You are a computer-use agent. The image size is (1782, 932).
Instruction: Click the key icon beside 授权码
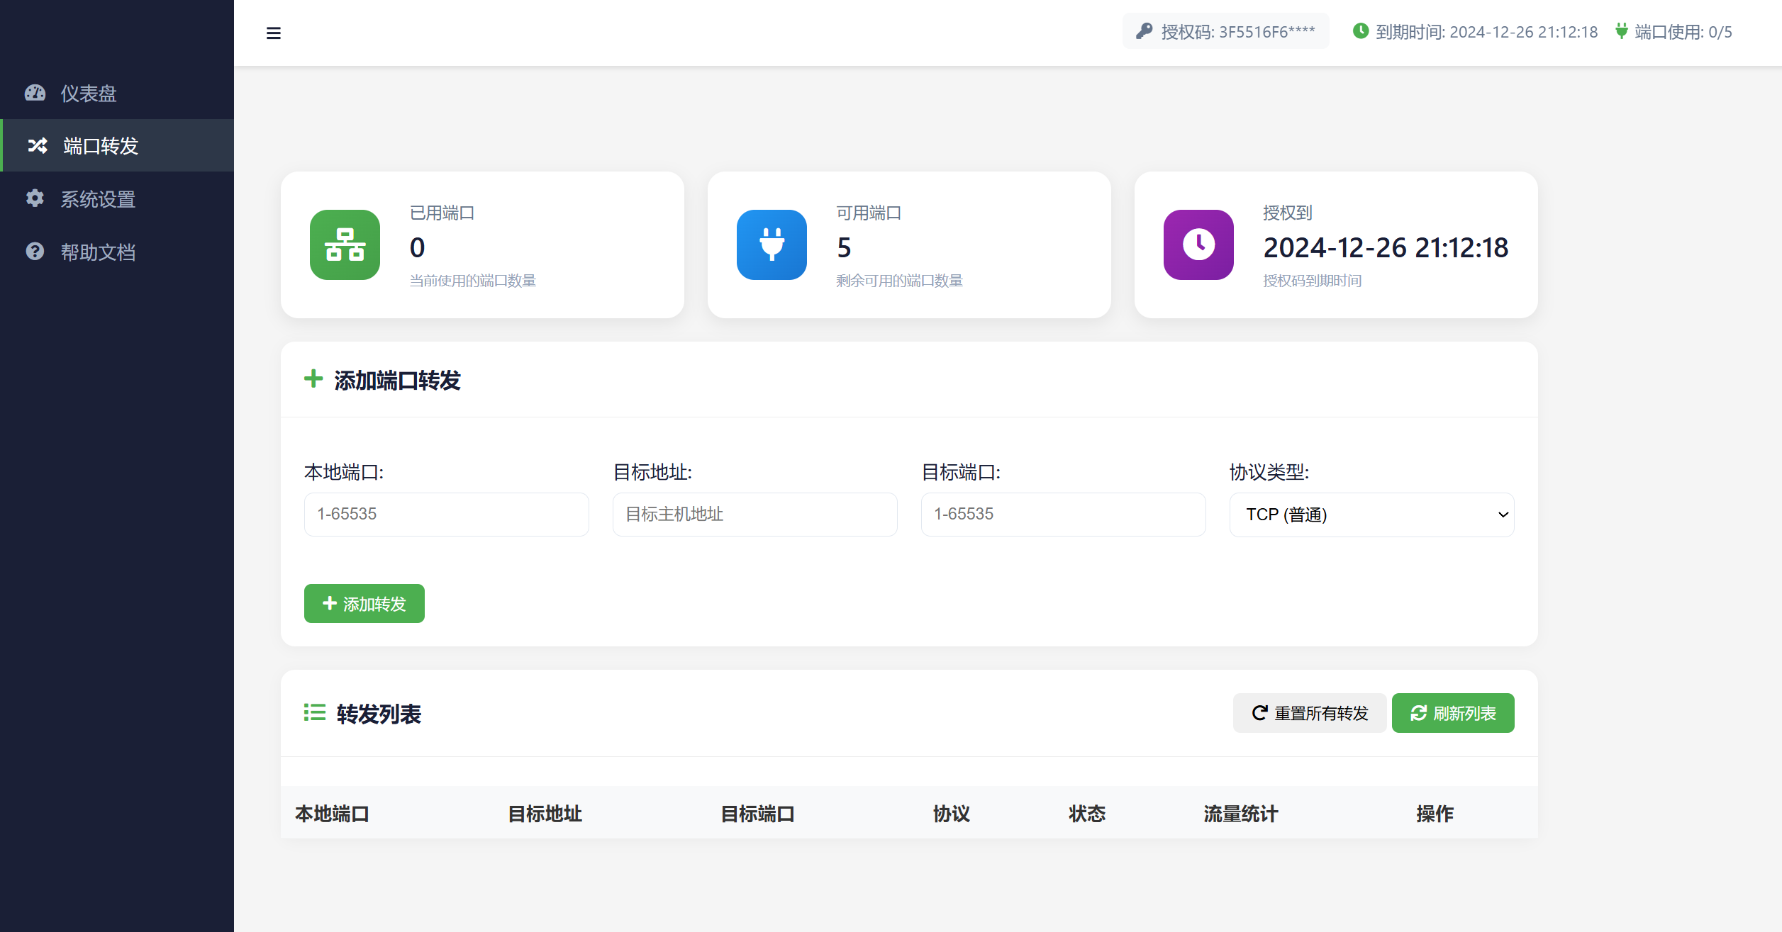coord(1145,30)
